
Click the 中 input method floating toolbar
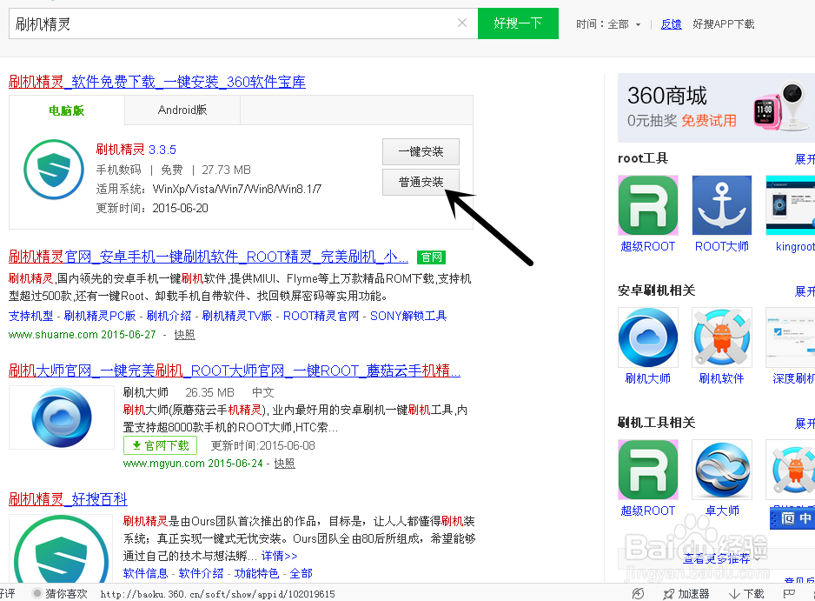tap(792, 518)
